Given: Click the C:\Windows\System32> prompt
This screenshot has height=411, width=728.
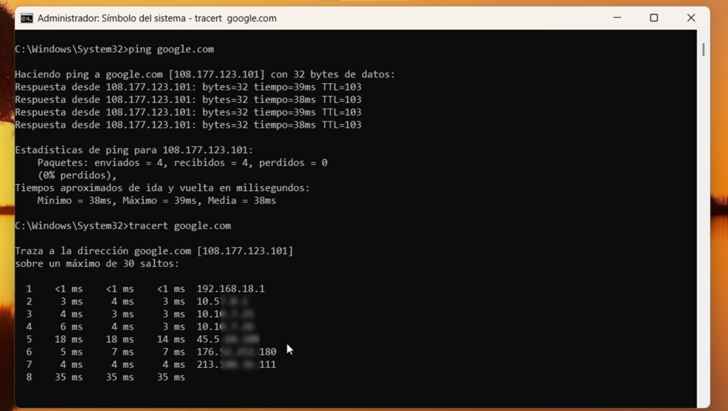Looking at the screenshot, I should (x=71, y=49).
